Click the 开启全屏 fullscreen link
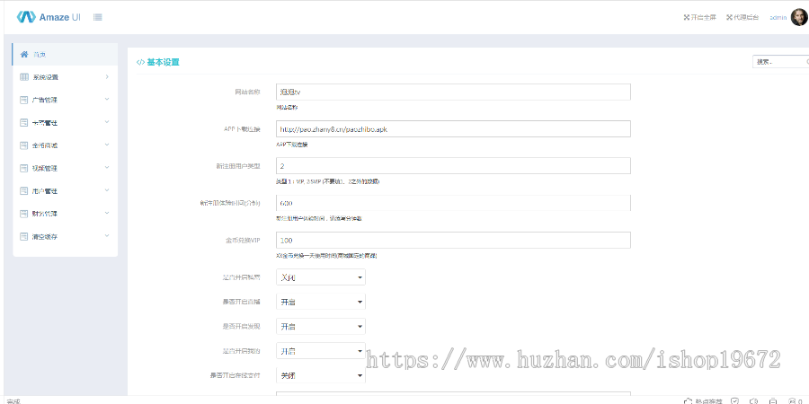This screenshot has height=404, width=809. coord(699,17)
